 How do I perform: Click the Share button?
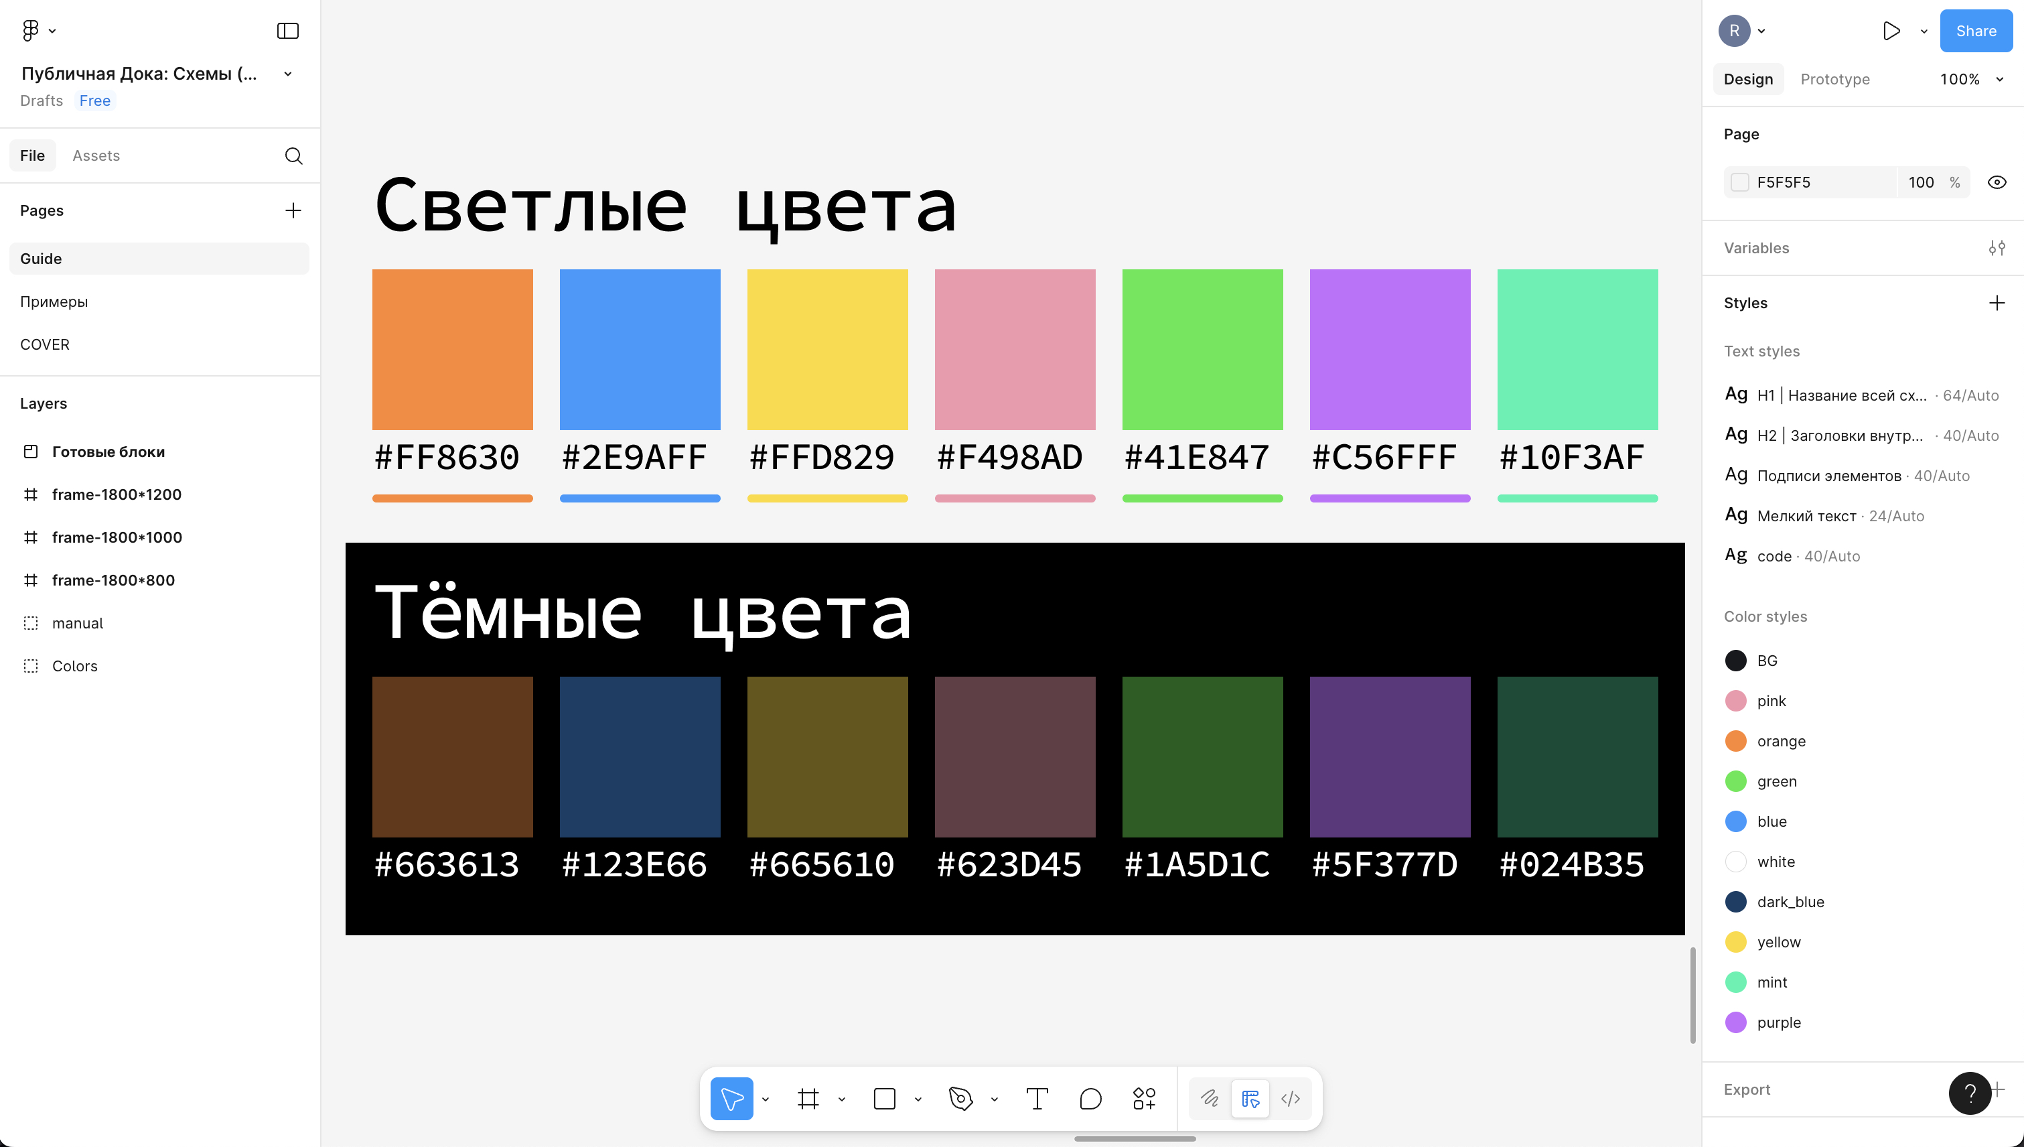(1975, 31)
